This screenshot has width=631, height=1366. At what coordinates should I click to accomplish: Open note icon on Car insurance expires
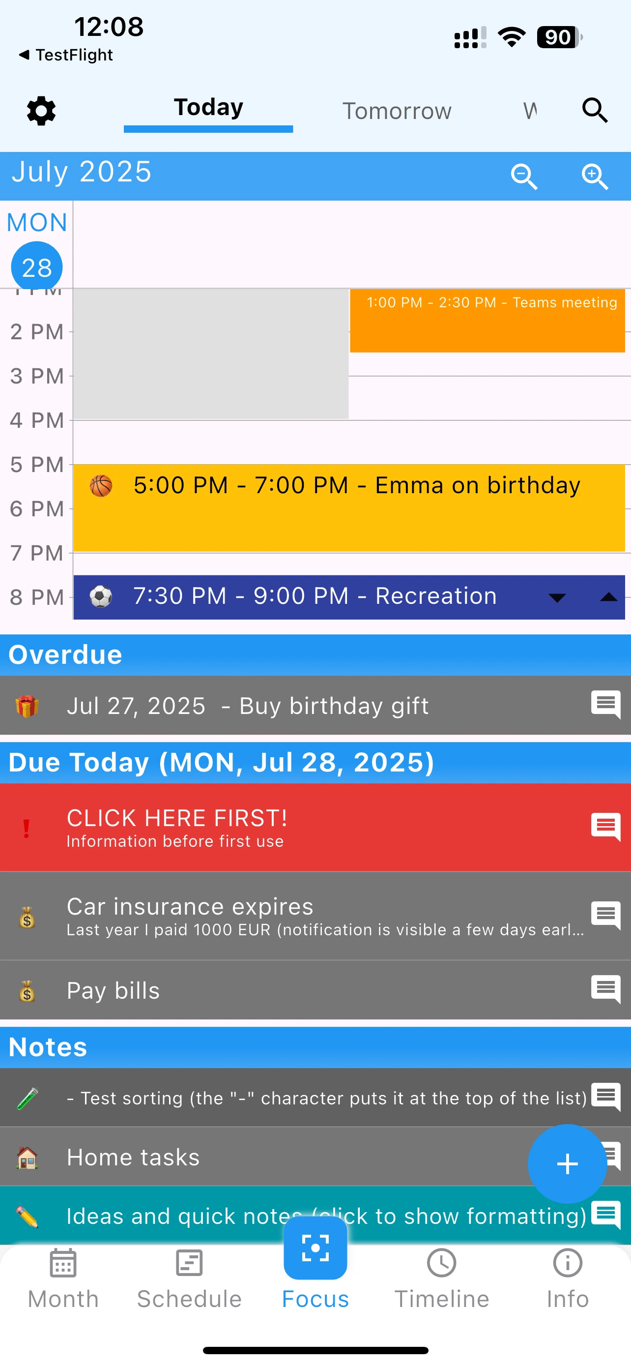click(x=605, y=915)
